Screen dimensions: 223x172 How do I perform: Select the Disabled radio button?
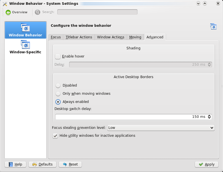[58, 85]
